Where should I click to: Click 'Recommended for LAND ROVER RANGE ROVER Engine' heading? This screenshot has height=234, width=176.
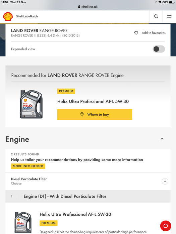pyautogui.click(x=67, y=75)
